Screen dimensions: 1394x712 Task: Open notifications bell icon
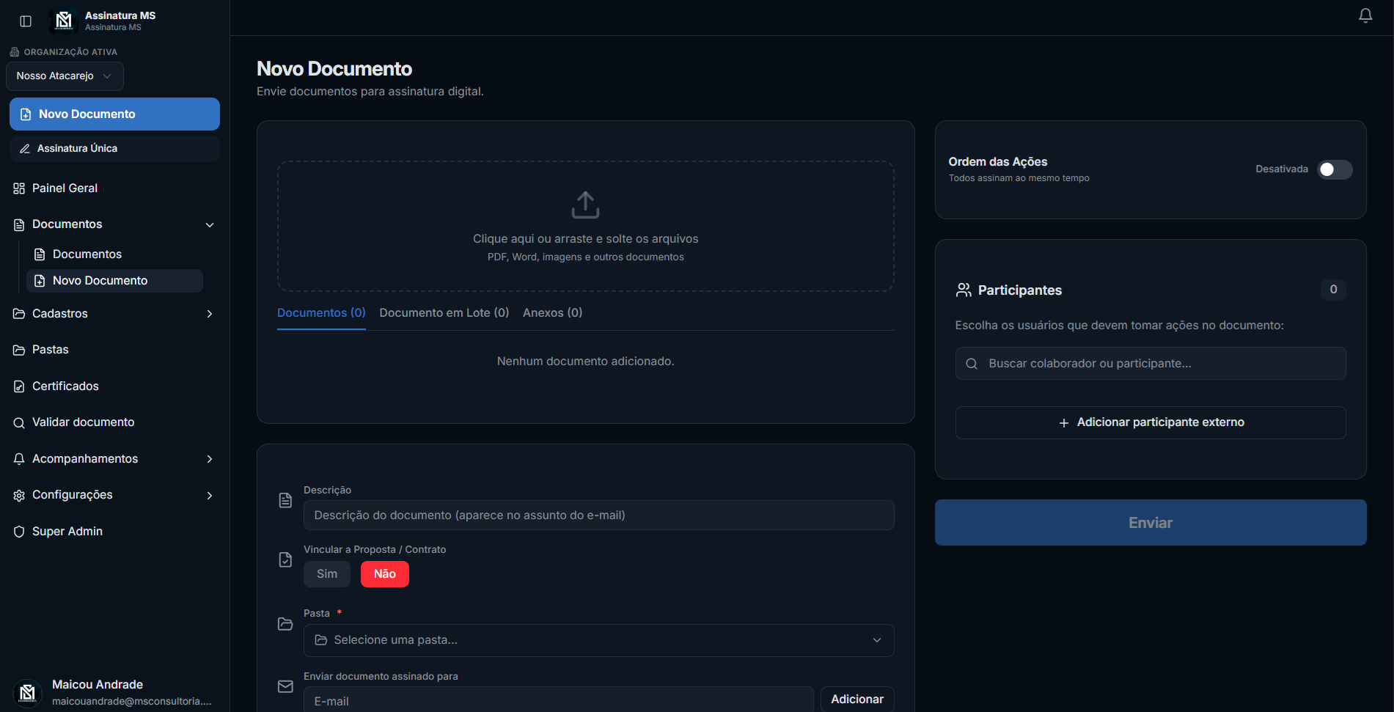click(x=1365, y=15)
